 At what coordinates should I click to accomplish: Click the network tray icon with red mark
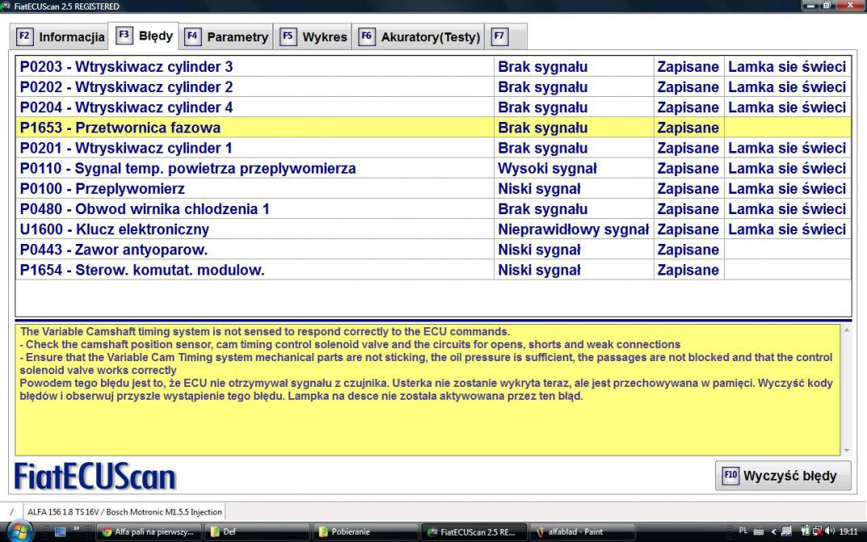[817, 531]
